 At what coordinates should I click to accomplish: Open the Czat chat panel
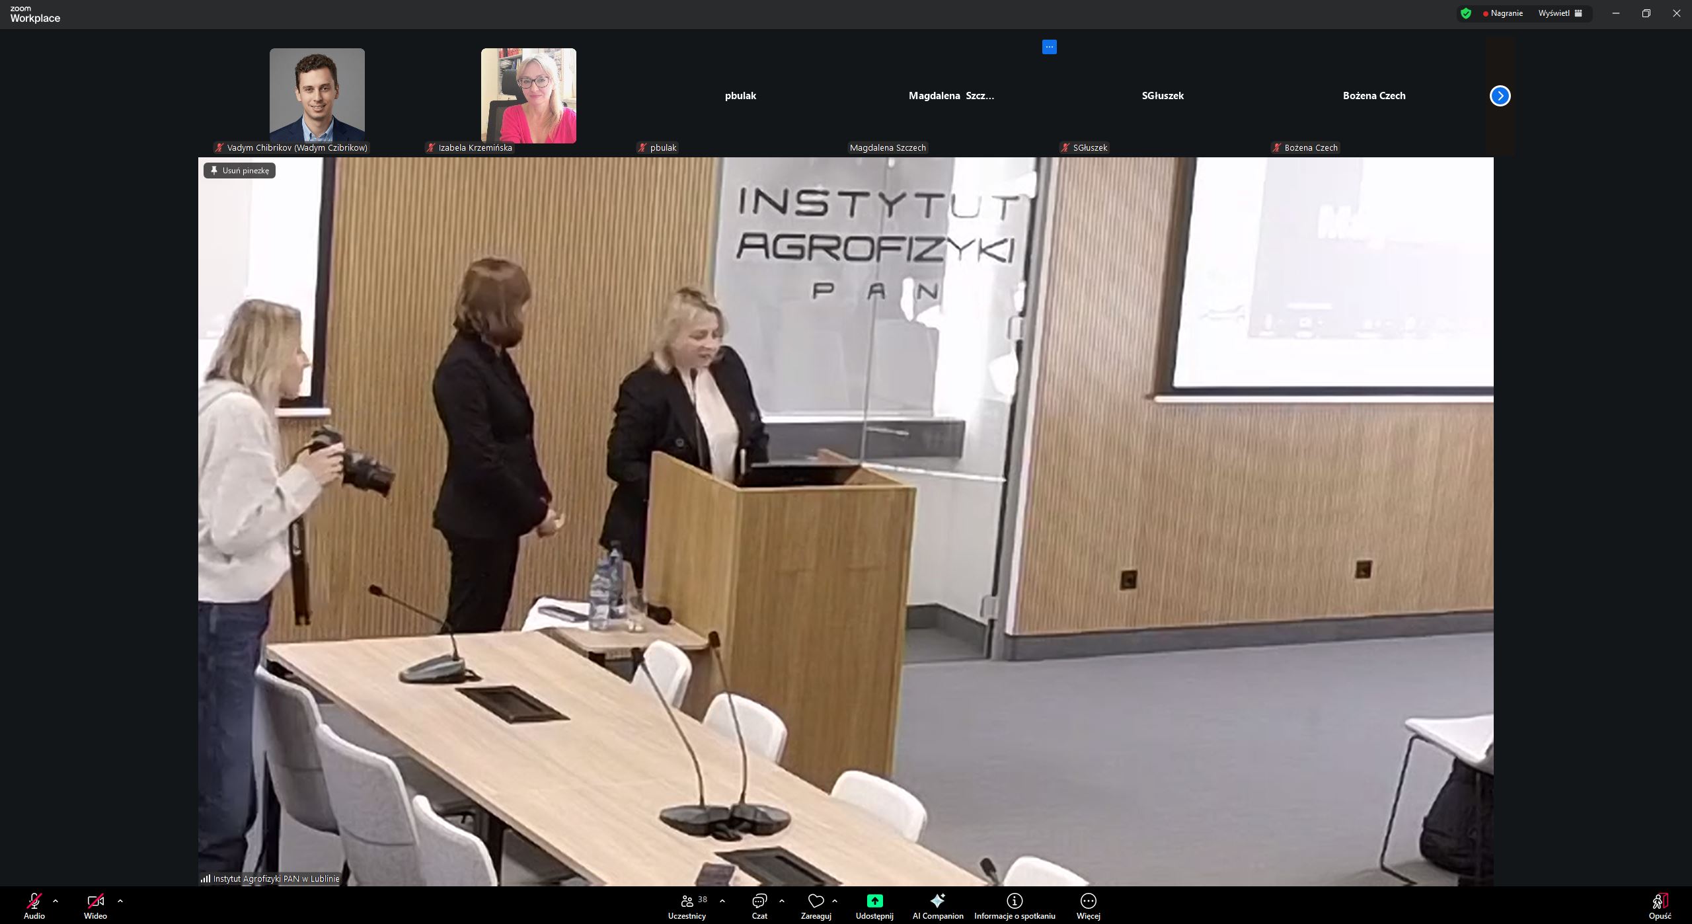click(x=759, y=902)
